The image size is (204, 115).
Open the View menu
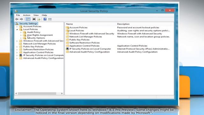pos(36,15)
